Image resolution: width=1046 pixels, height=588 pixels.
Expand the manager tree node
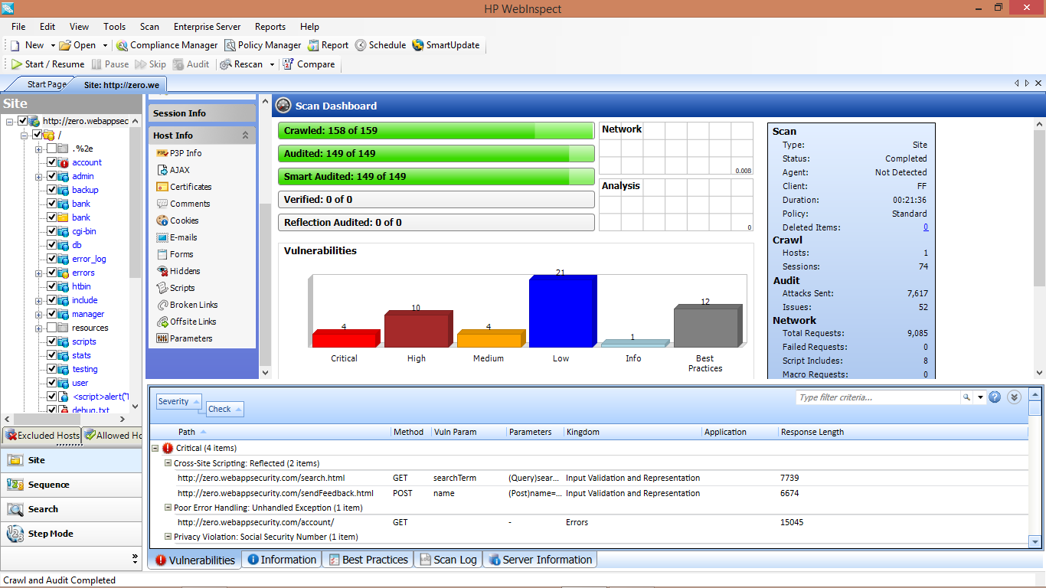tap(38, 314)
